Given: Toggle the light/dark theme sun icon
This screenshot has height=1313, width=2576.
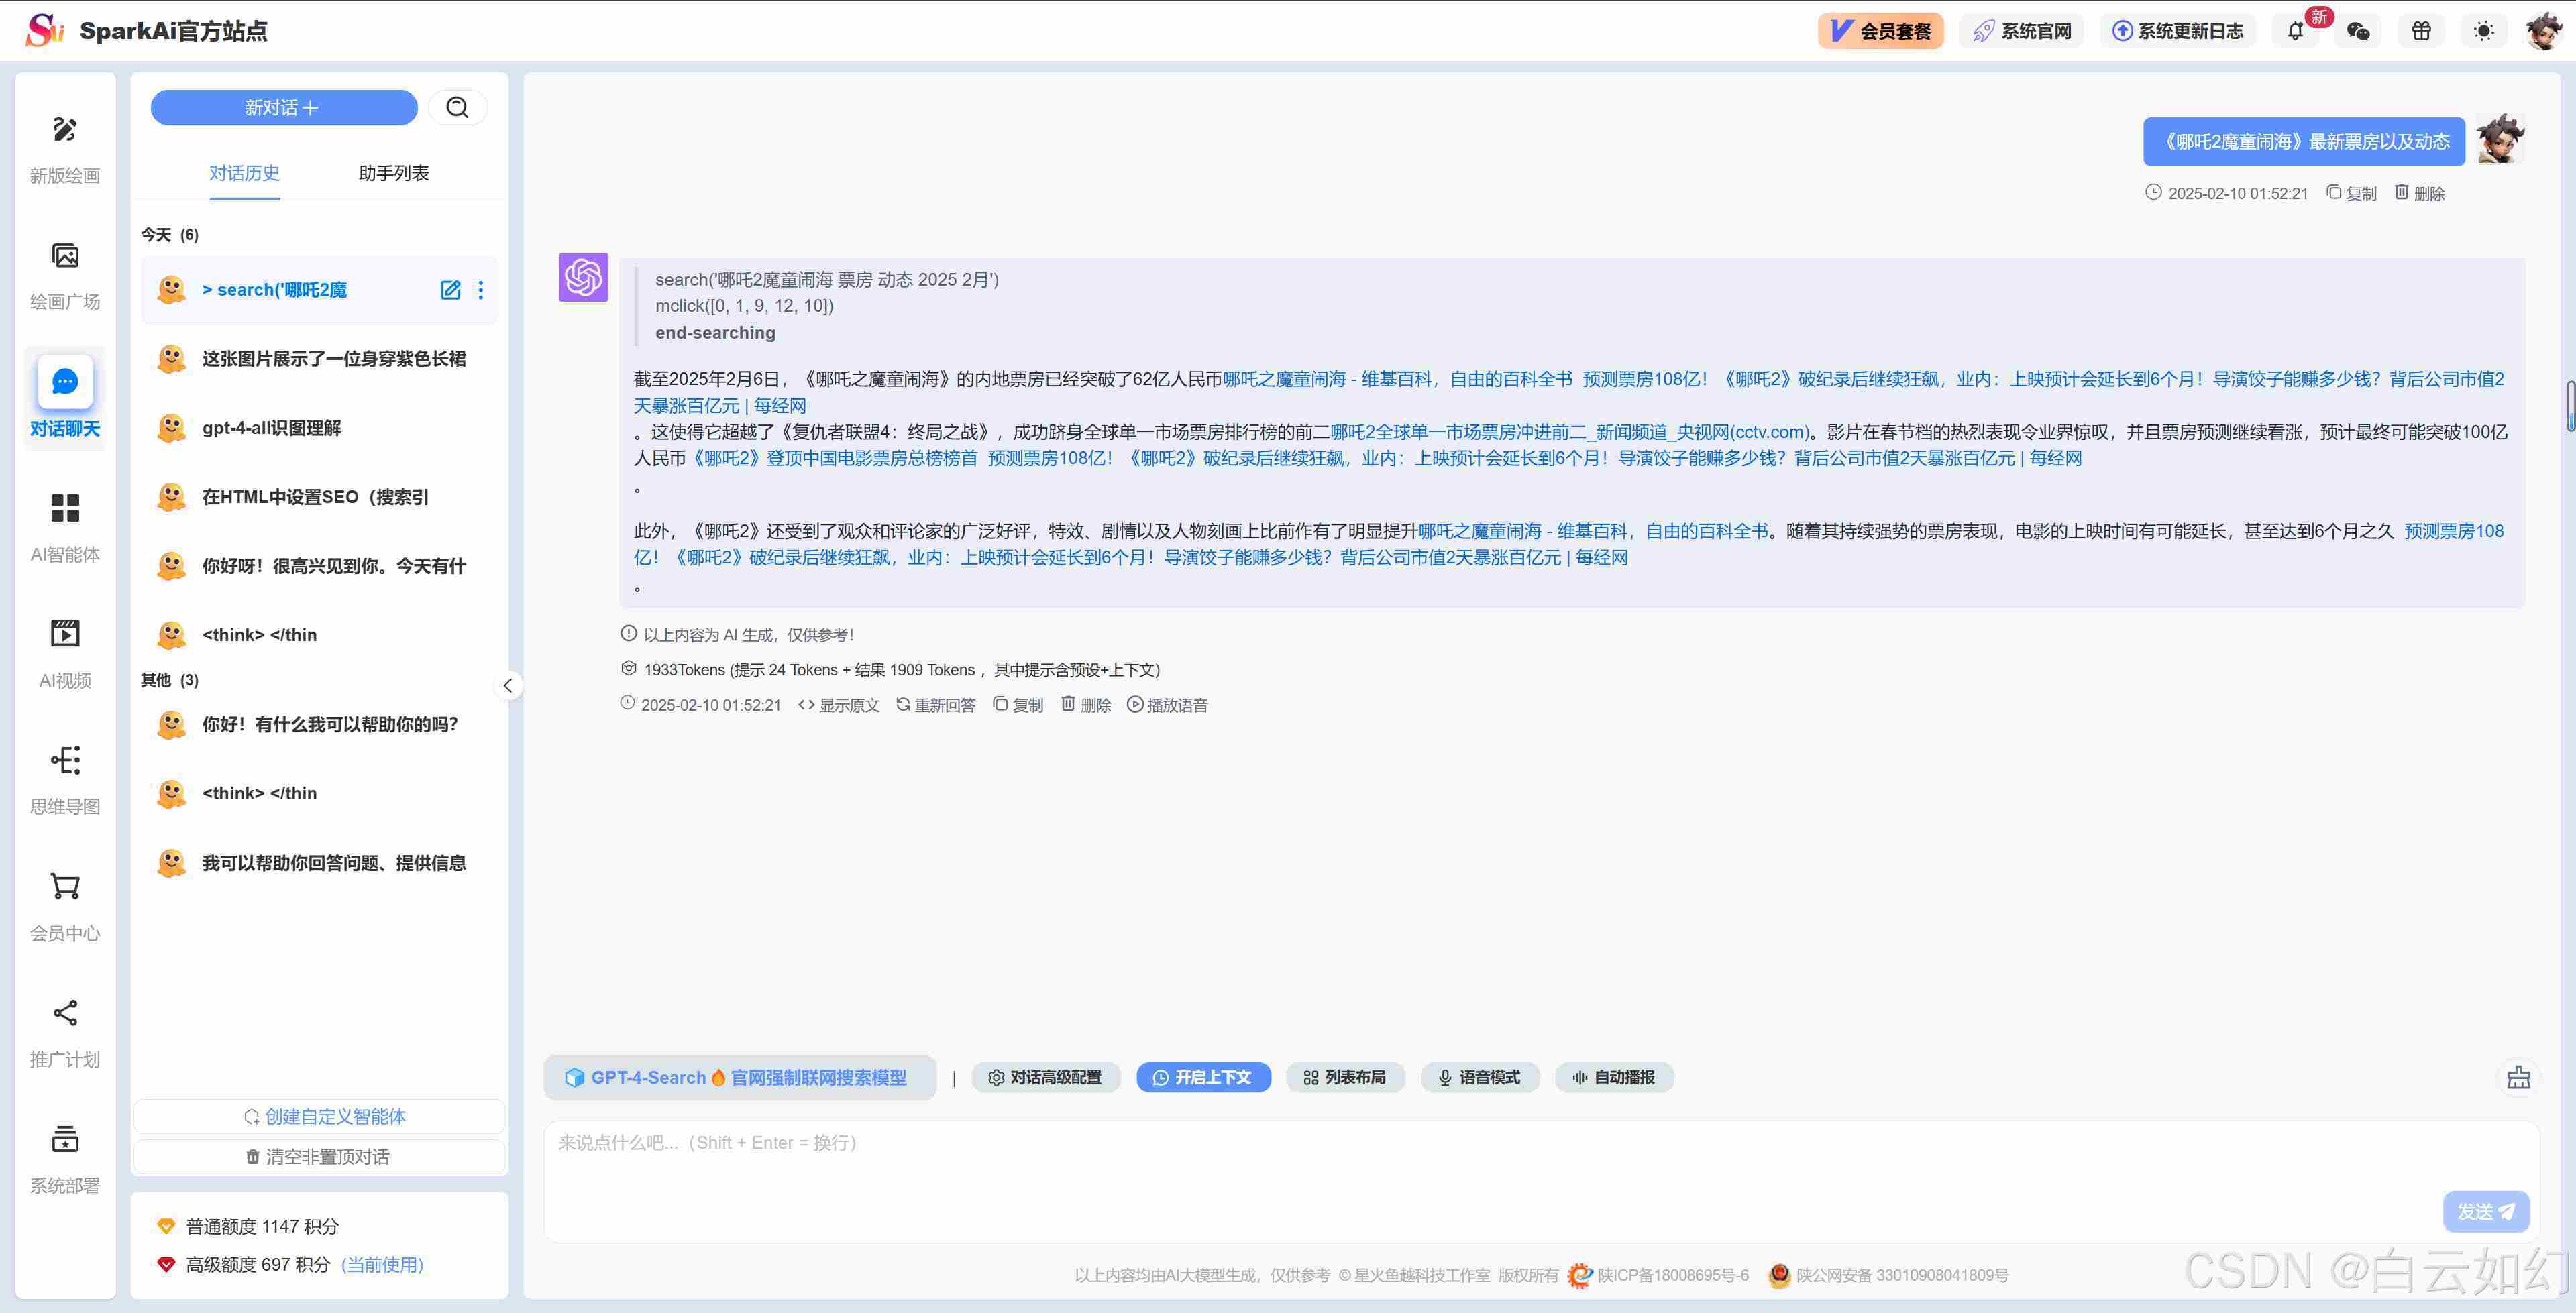Looking at the screenshot, I should [2483, 31].
